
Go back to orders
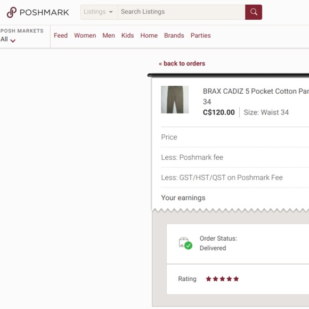182,63
